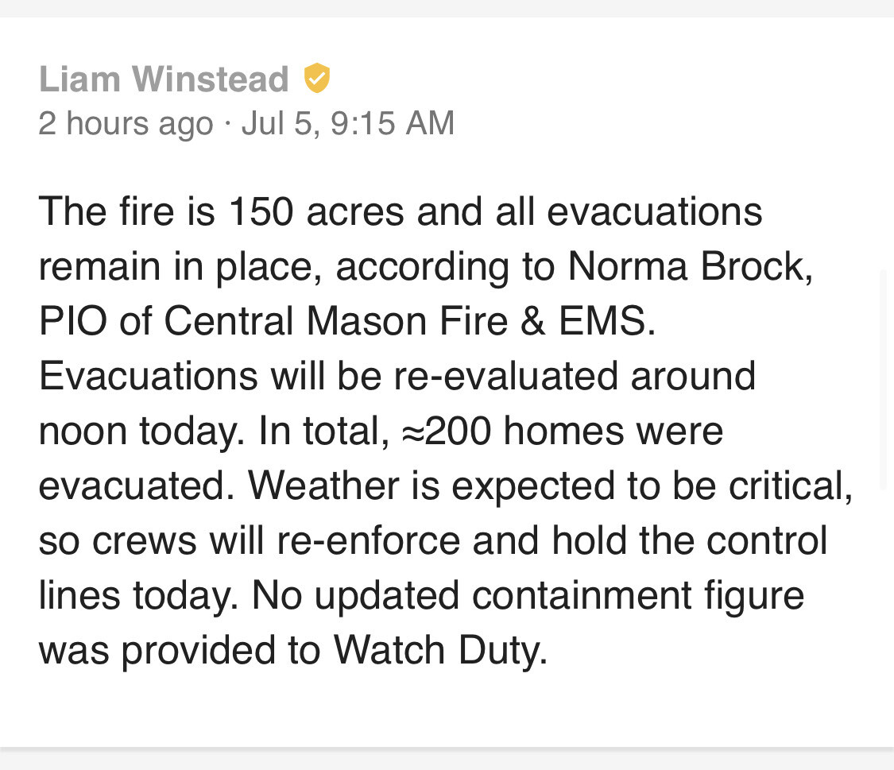Viewport: 894px width, 770px height.
Task: Click "No updated containment figure" text
Action: 528,595
